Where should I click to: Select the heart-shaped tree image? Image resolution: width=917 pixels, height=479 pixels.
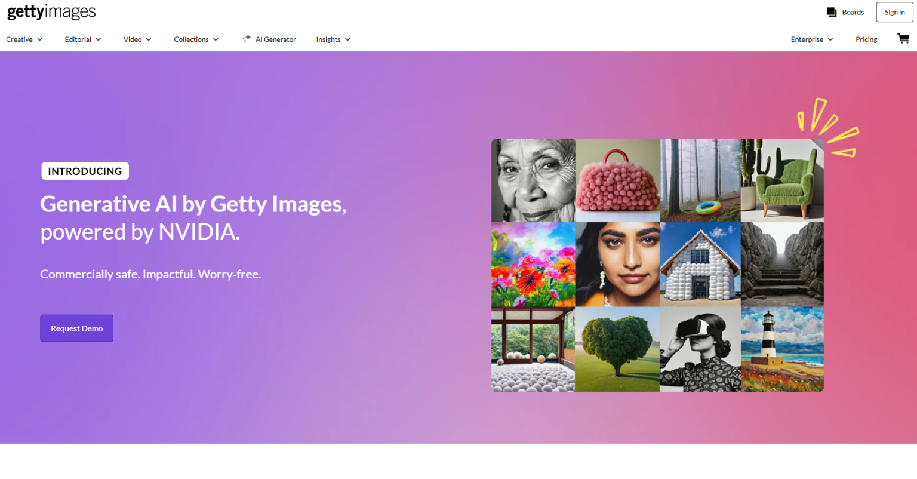(617, 349)
